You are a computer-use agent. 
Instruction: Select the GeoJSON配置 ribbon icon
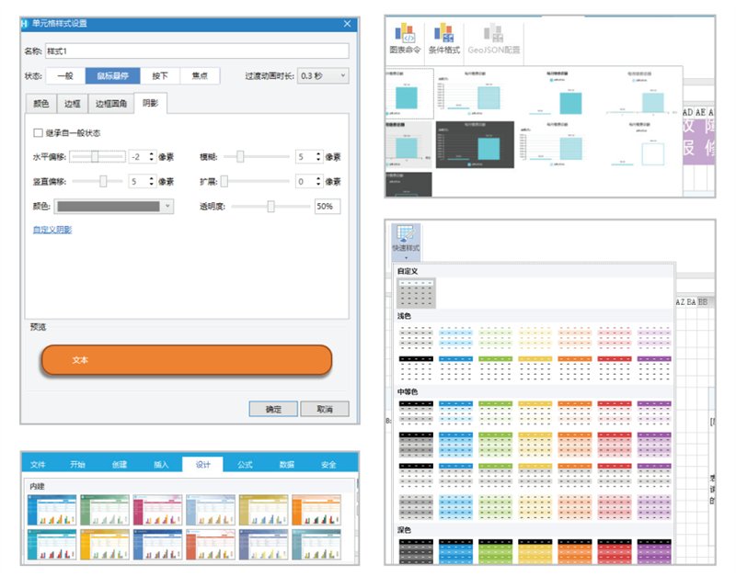click(x=494, y=39)
